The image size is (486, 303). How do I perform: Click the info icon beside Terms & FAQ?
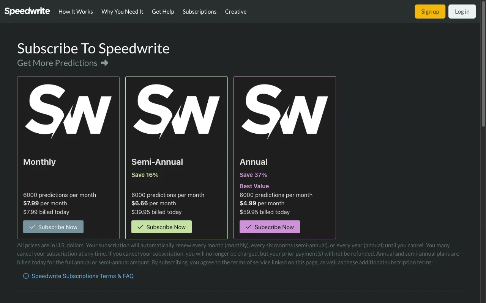click(26, 276)
